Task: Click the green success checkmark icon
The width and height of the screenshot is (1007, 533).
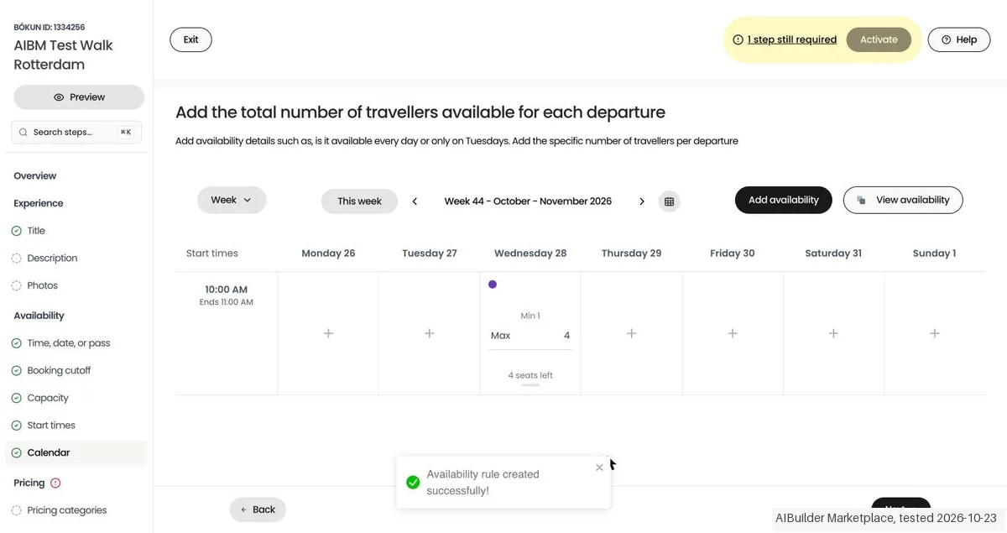Action: click(x=413, y=483)
